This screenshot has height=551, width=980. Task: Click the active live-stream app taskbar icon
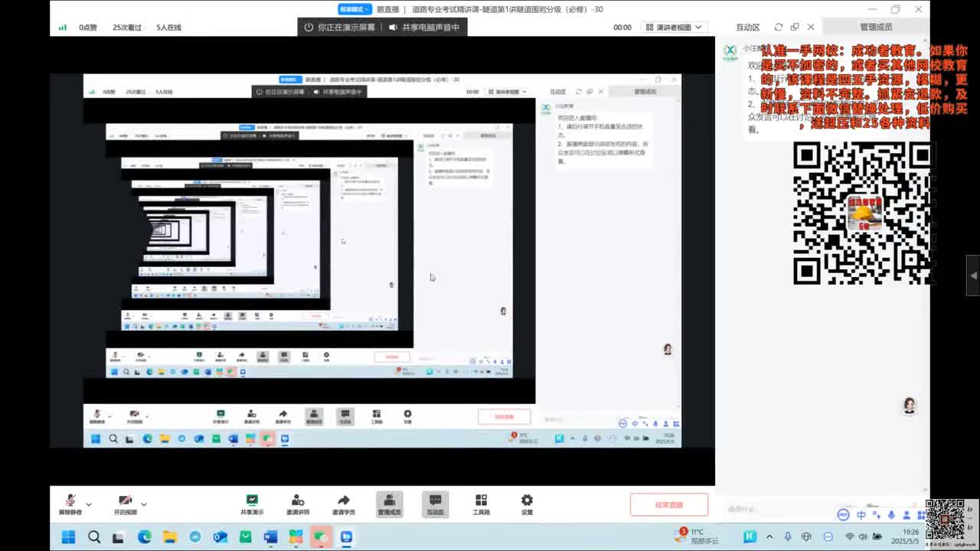(347, 536)
